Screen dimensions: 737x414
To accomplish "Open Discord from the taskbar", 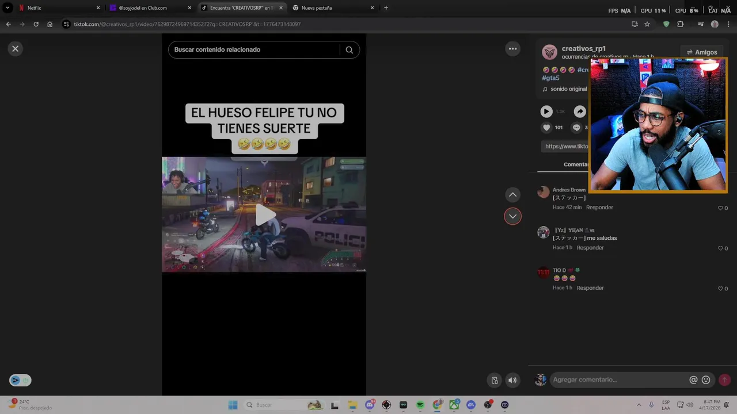I will click(x=370, y=405).
